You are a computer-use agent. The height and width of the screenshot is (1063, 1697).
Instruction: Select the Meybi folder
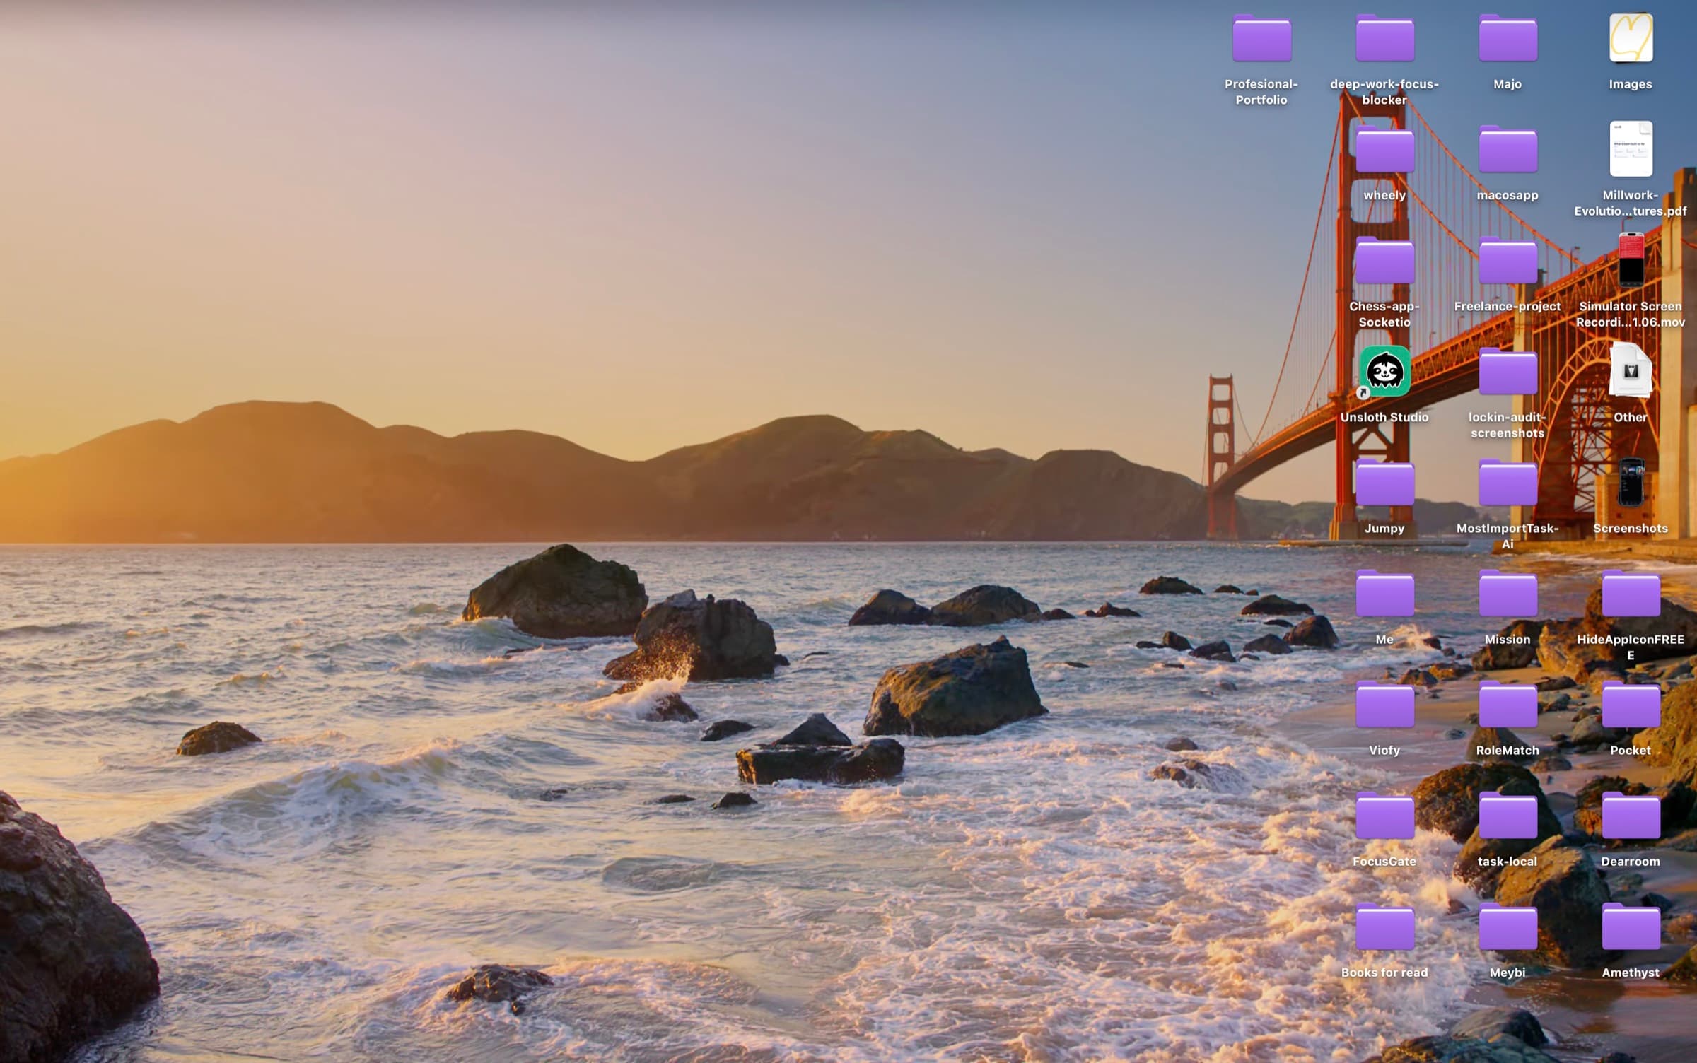tap(1508, 927)
